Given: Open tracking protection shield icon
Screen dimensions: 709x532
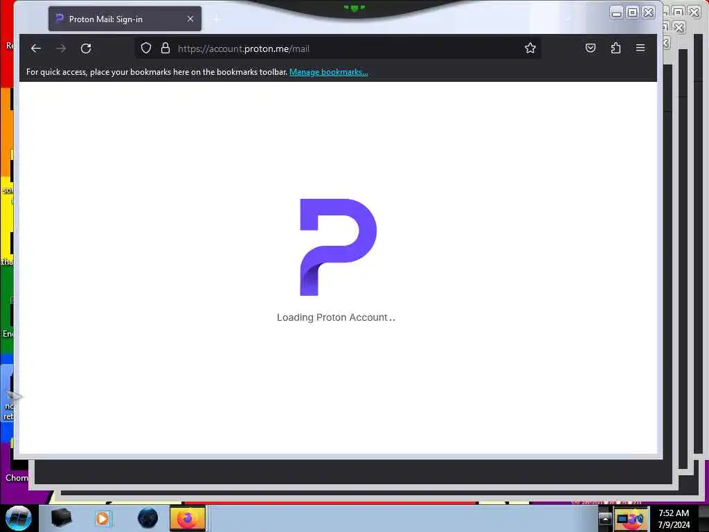Looking at the screenshot, I should (x=145, y=48).
